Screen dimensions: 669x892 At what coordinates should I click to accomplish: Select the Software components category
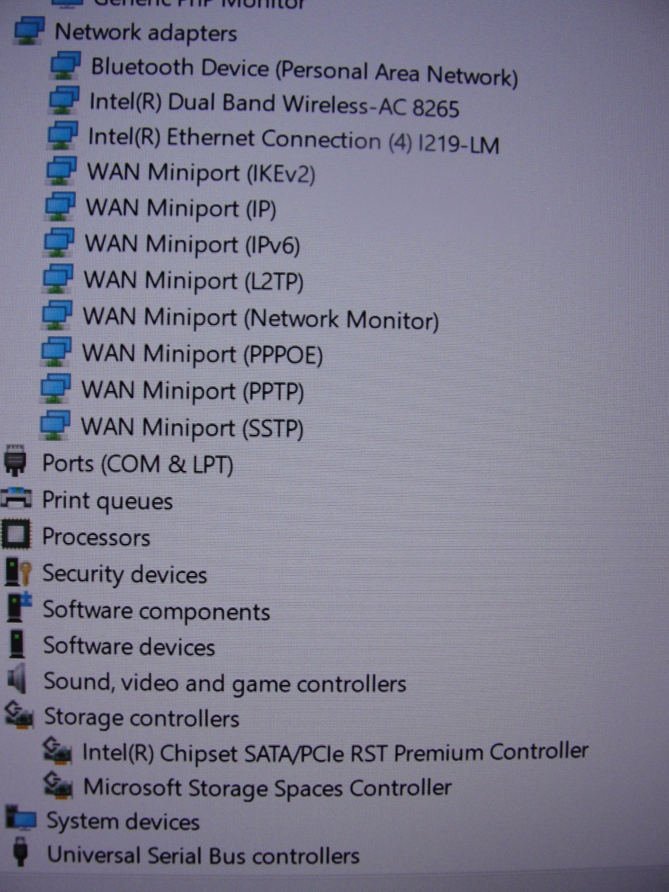[x=157, y=611]
